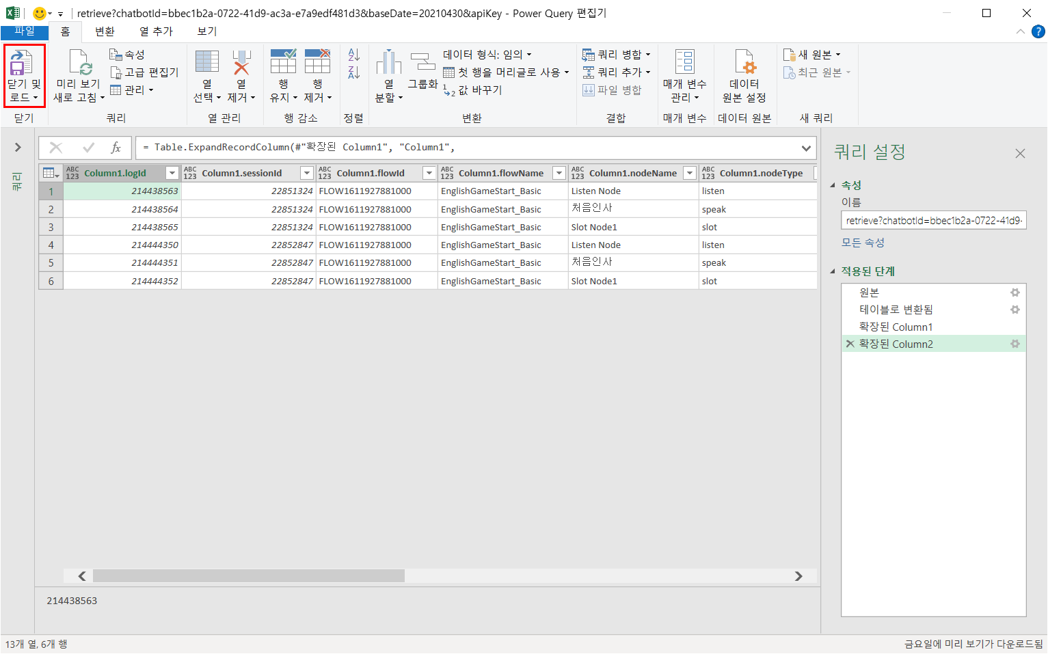This screenshot has width=1048, height=654.
Task: Switch to the 변환 ribbon tab
Action: tap(105, 31)
